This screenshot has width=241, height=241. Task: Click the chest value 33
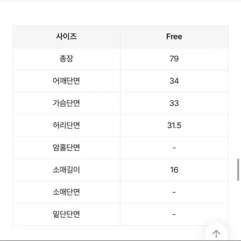click(174, 103)
